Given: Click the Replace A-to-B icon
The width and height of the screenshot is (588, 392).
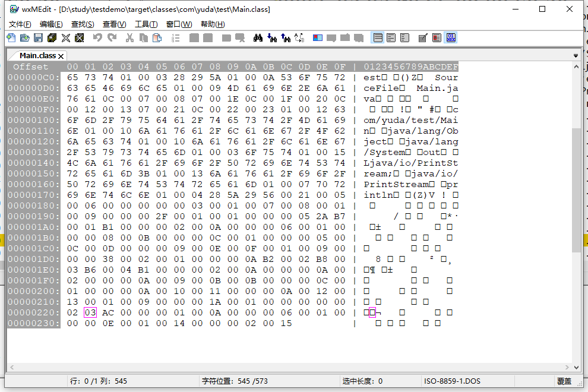Looking at the screenshot, I should pos(299,38).
